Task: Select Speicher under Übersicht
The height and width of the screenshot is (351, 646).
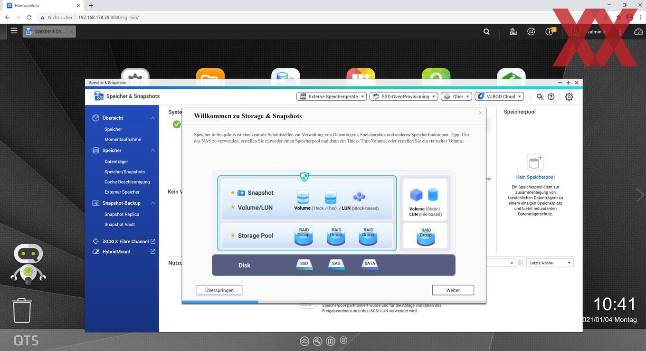Action: pyautogui.click(x=113, y=129)
